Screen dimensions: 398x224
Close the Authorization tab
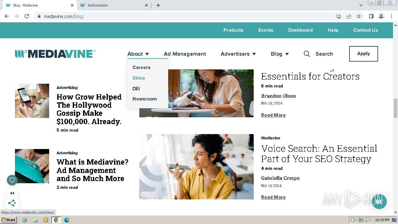click(147, 5)
